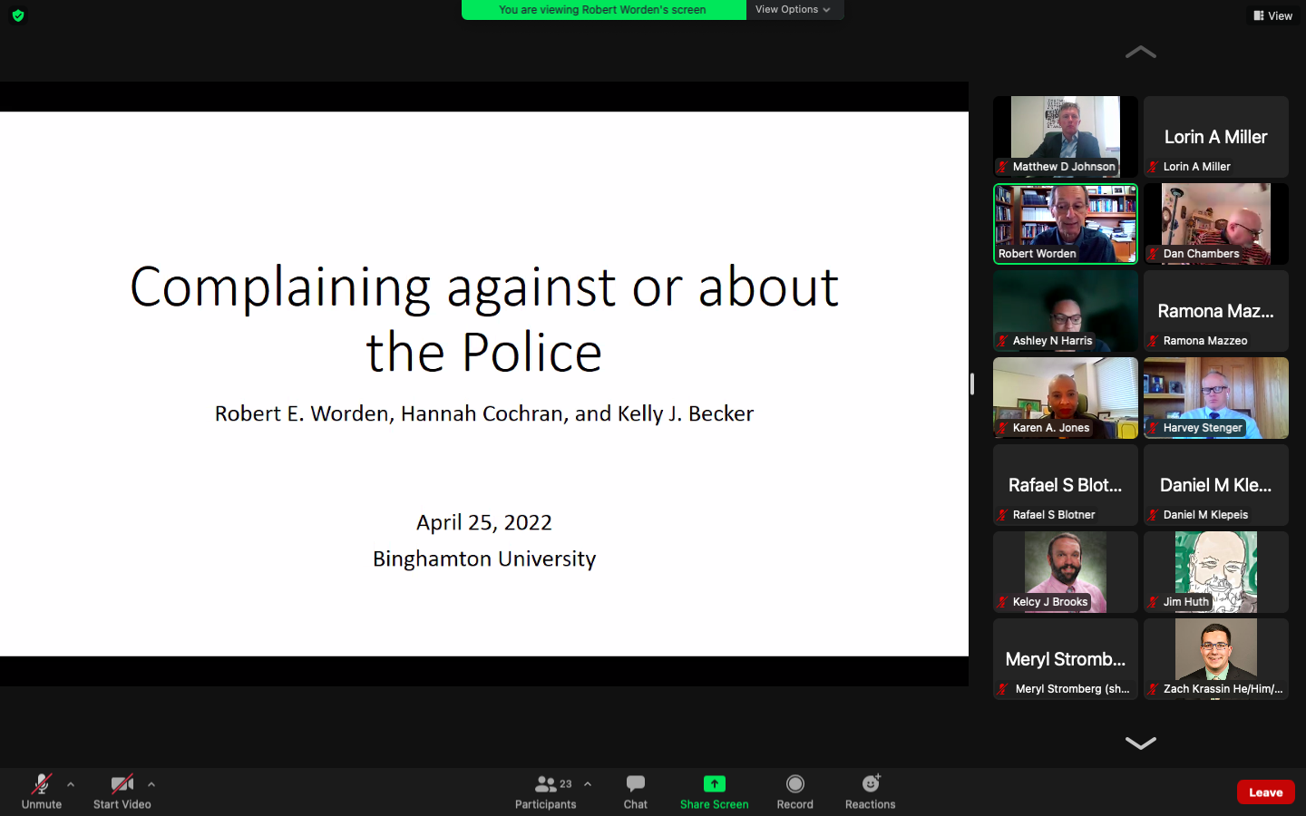Expand the arrow next to Participants
The width and height of the screenshot is (1306, 816).
point(588,784)
